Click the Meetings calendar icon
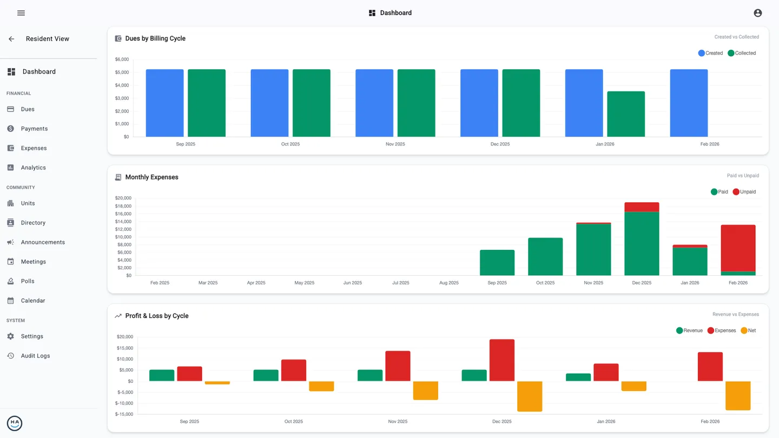 pos(10,262)
